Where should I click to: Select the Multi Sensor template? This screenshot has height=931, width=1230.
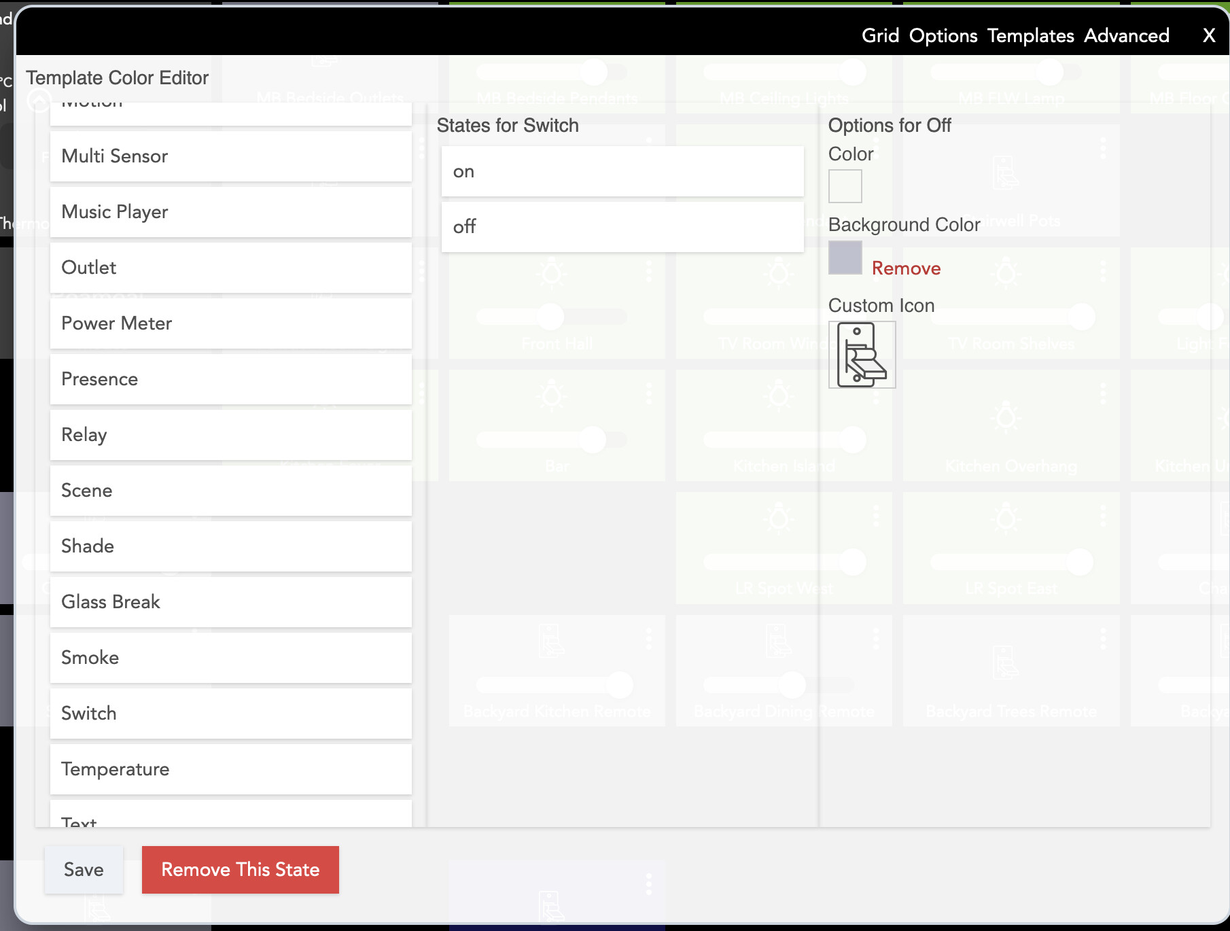(x=231, y=156)
